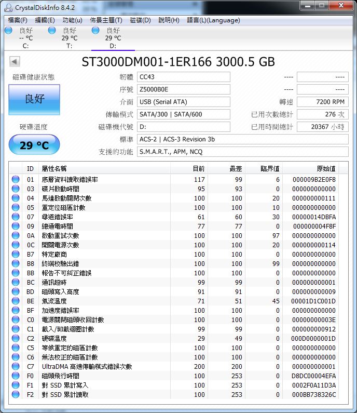Click the power on count field 276 次
Screen dimensions: 357x413
[x=323, y=114]
